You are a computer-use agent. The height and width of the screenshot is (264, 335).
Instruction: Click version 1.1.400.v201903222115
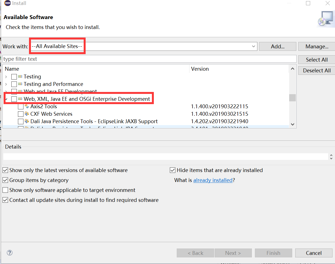click(x=220, y=106)
